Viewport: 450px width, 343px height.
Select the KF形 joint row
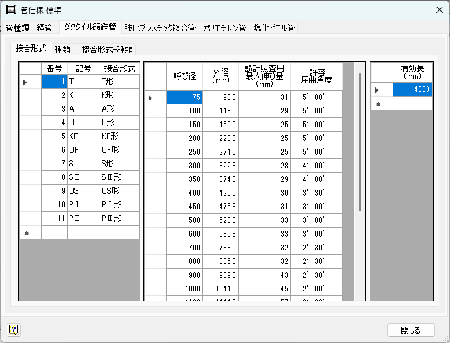pos(119,136)
